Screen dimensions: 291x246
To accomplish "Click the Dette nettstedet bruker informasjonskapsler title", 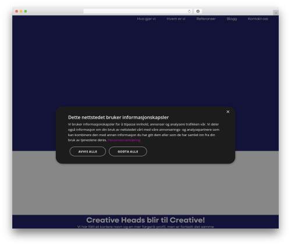I will pos(118,117).
